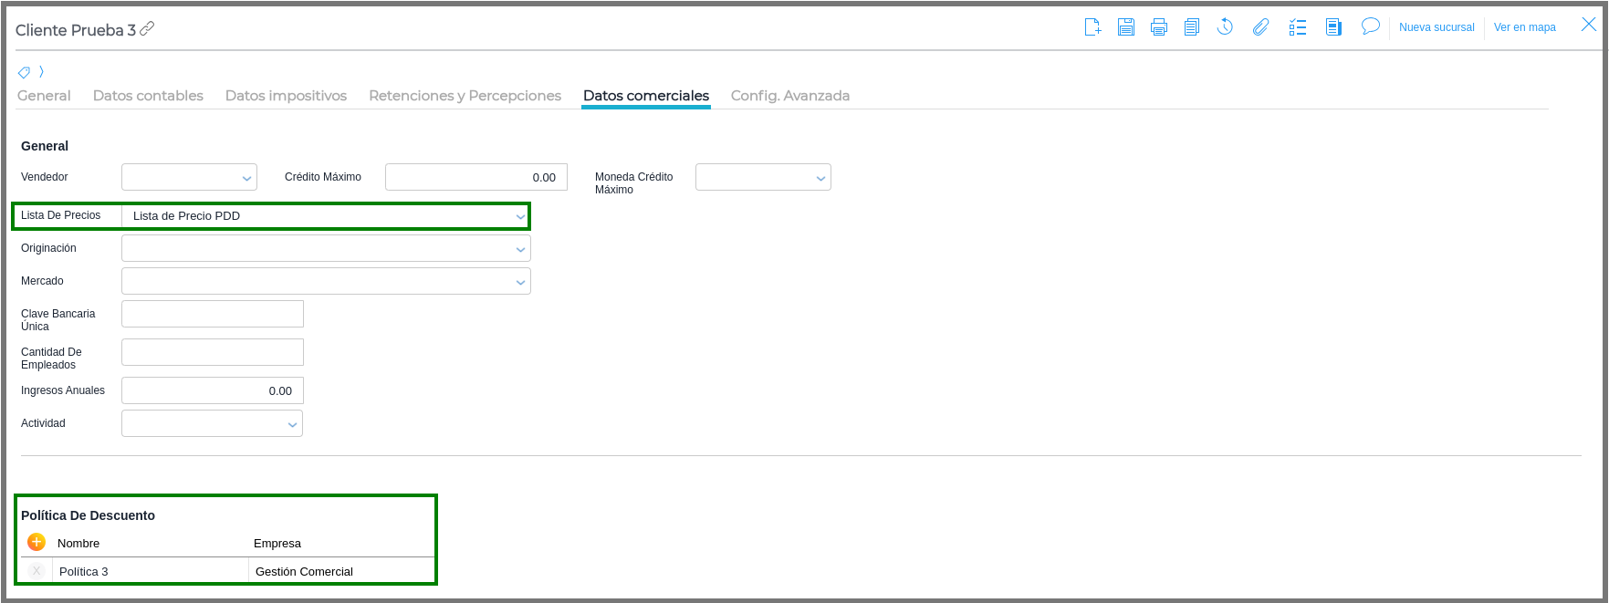
Task: Open attachments with the paperclip icon
Action: [x=1260, y=27]
